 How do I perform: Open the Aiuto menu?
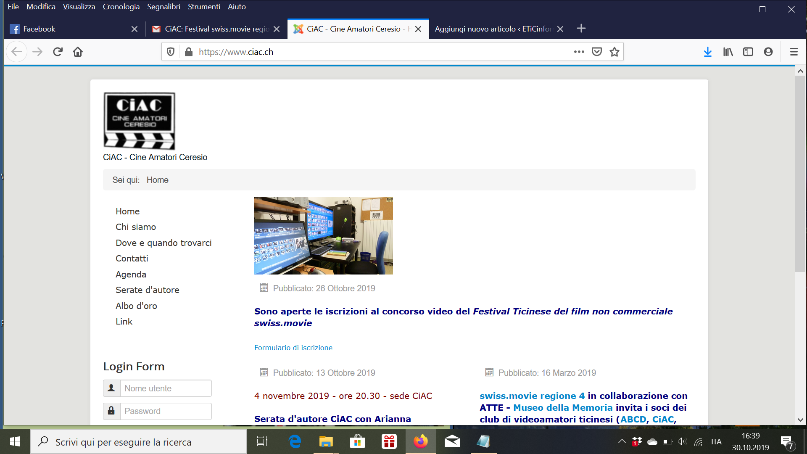click(x=237, y=7)
